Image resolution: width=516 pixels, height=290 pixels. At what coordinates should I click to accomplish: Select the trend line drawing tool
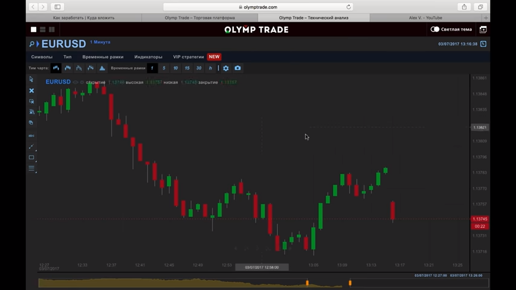pyautogui.click(x=31, y=146)
